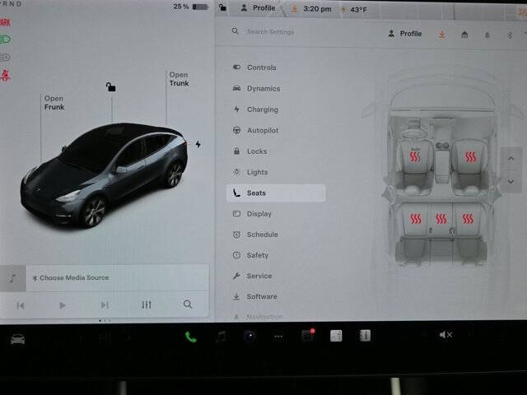Image resolution: width=527 pixels, height=395 pixels.
Task: Toggle rear center seat heater
Action: (x=441, y=219)
